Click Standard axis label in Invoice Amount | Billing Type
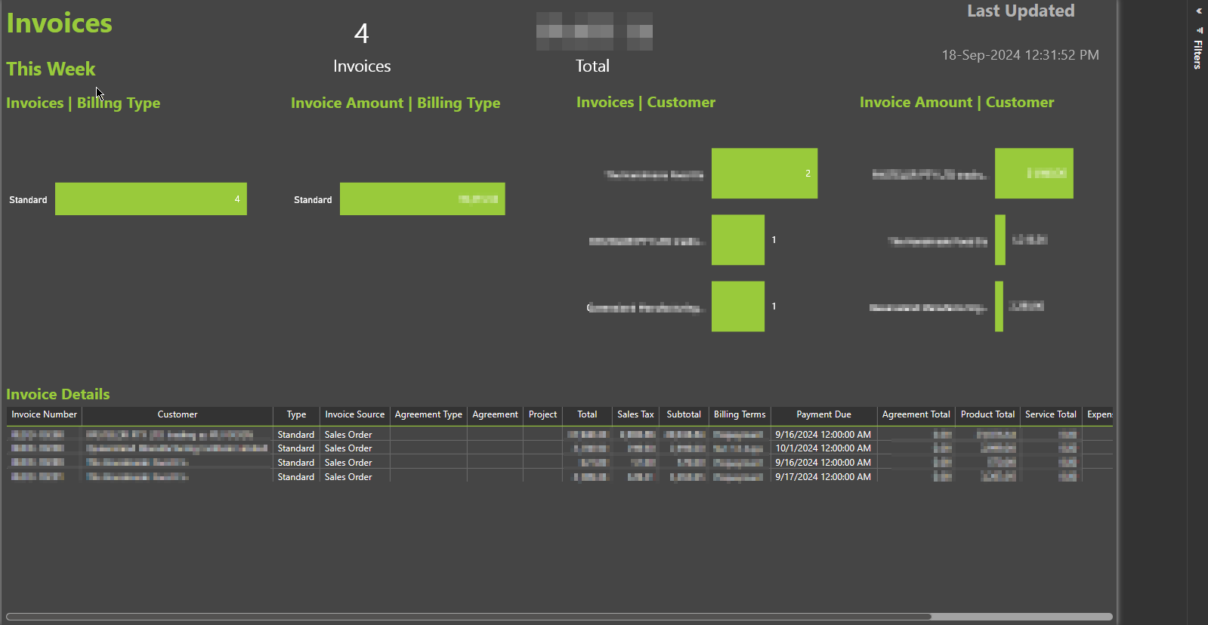This screenshot has width=1208, height=625. tap(313, 200)
